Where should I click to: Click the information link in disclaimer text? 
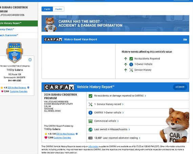tap(93, 147)
